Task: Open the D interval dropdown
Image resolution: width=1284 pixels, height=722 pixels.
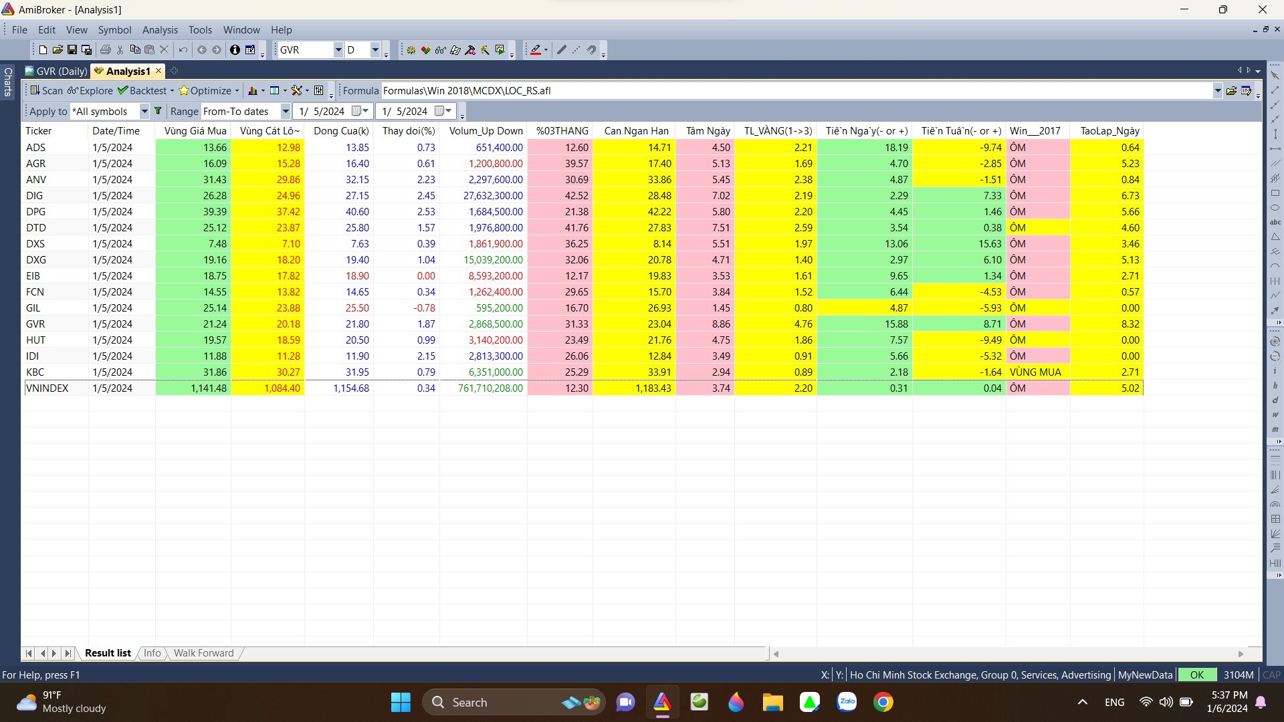Action: 374,50
